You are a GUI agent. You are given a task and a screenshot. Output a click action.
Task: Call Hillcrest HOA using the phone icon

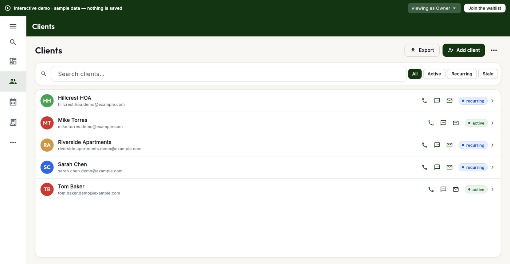425,101
